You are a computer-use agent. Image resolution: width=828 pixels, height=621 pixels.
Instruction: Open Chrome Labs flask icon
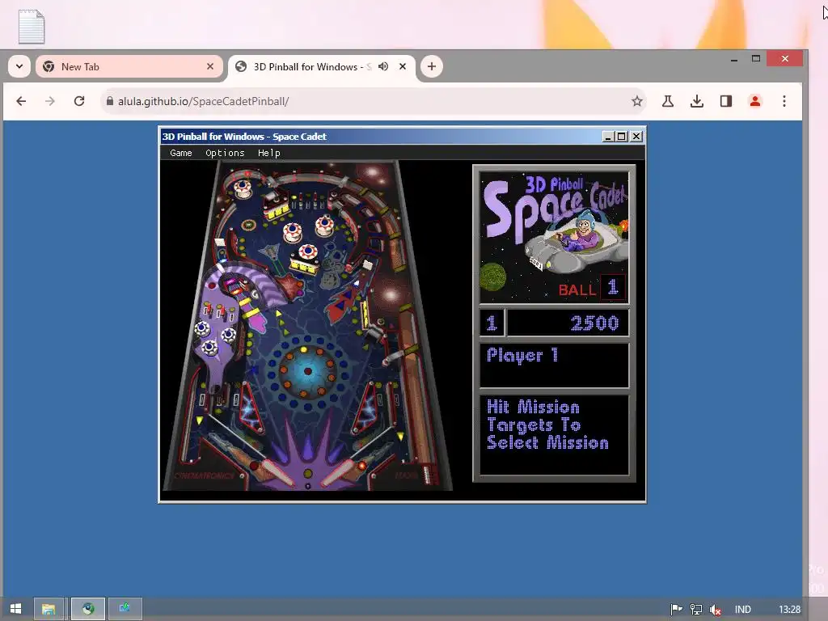coord(667,101)
